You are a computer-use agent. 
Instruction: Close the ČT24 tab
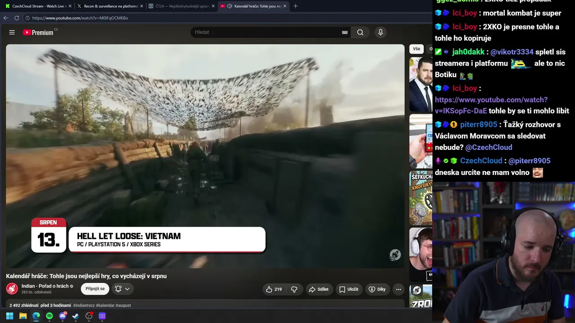pyautogui.click(x=213, y=6)
